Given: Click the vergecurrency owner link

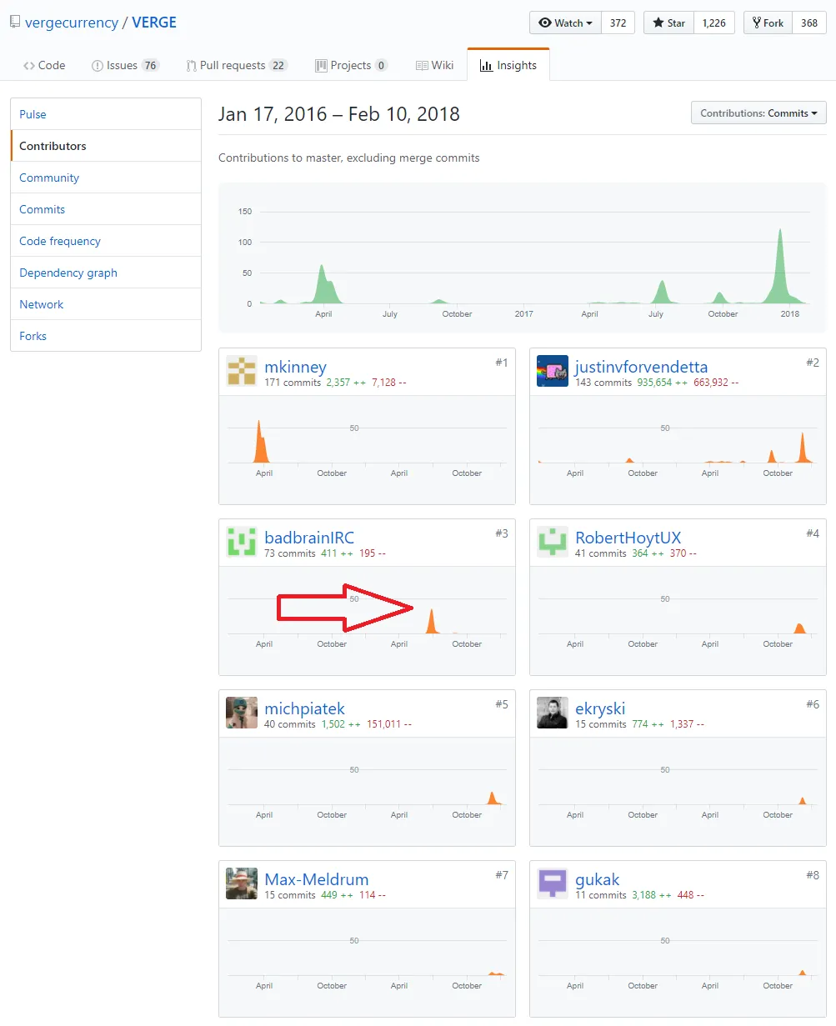Looking at the screenshot, I should pyautogui.click(x=72, y=23).
